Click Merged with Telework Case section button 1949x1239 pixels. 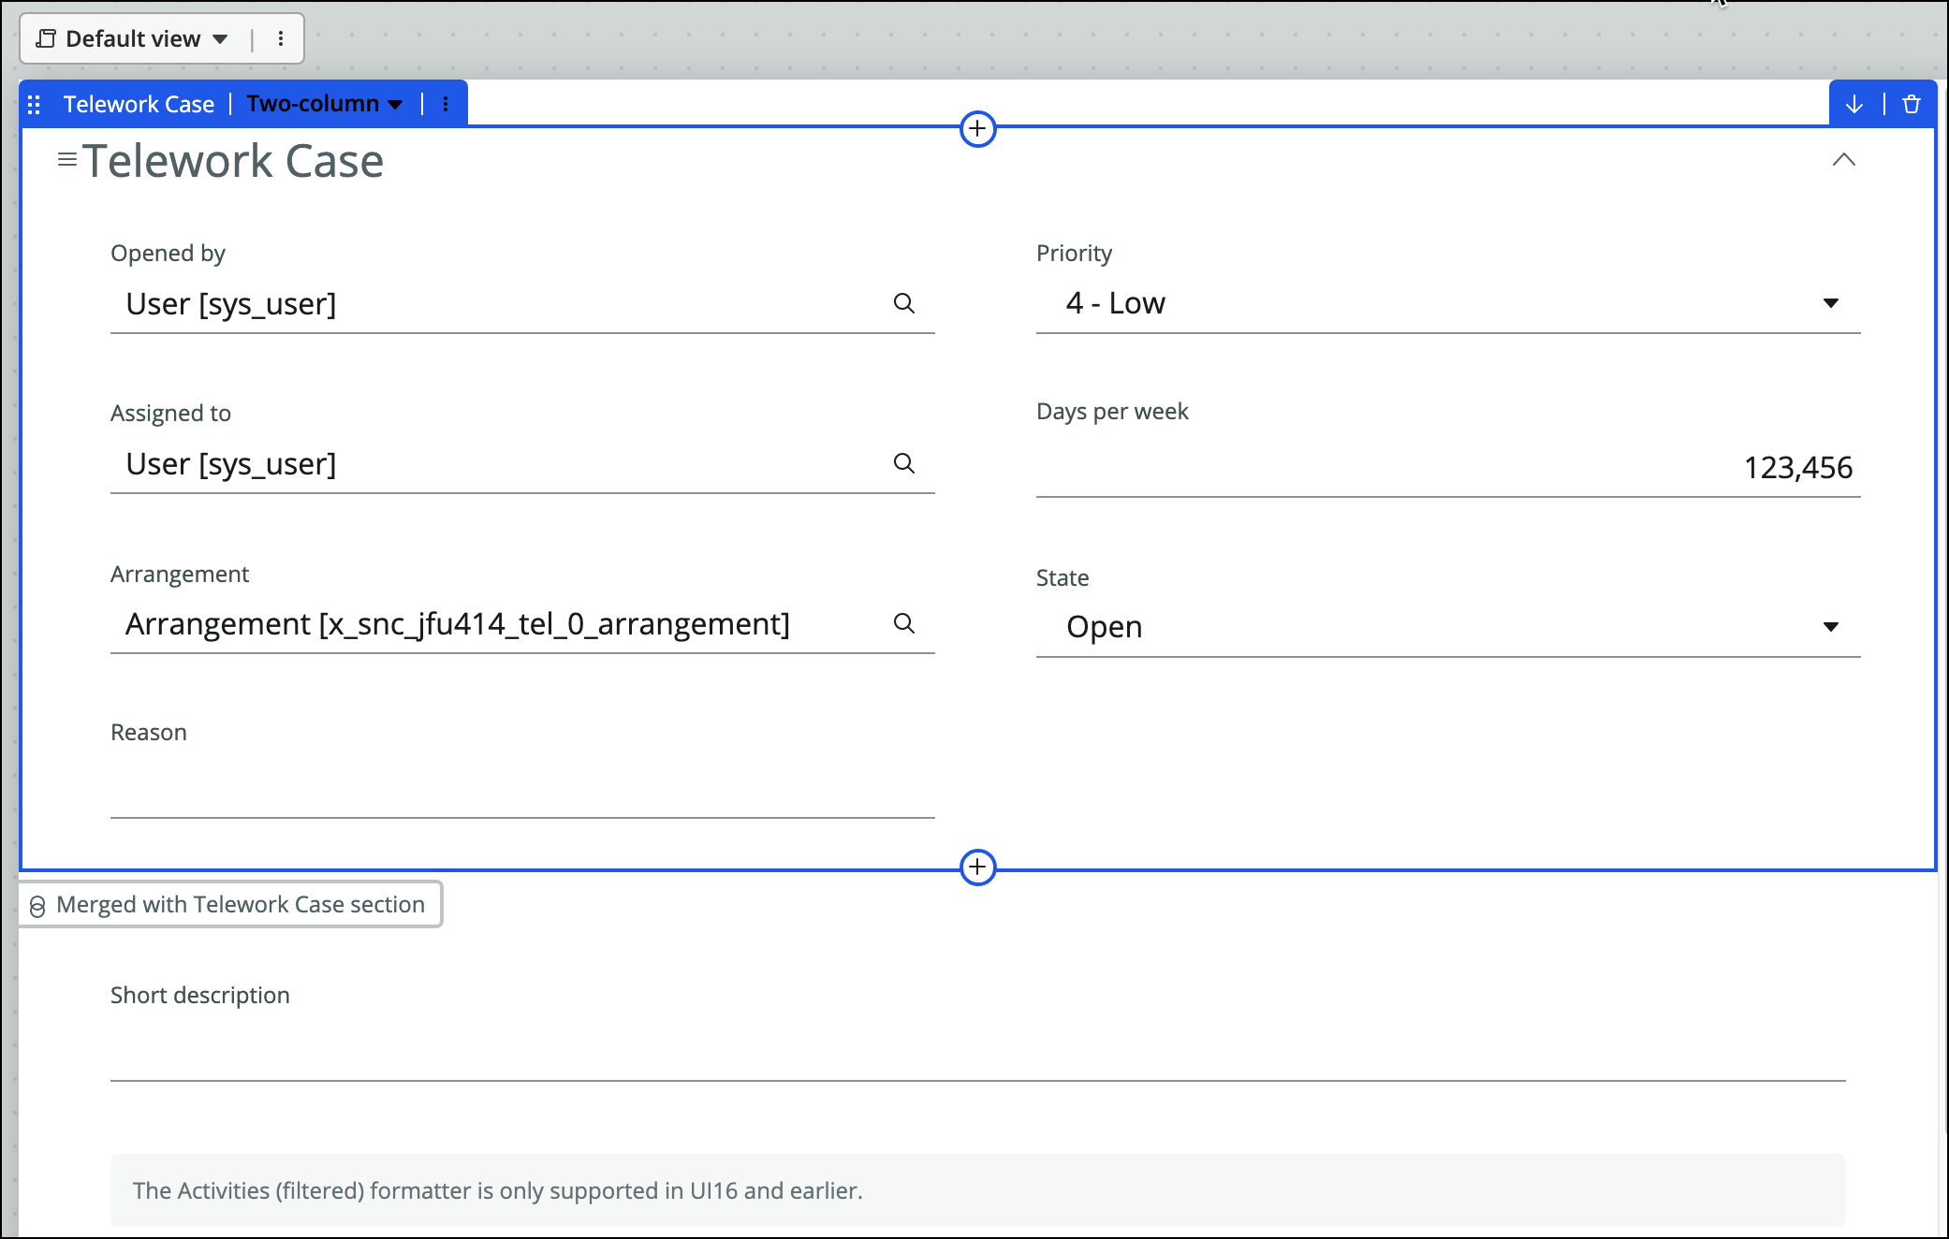[x=230, y=905]
